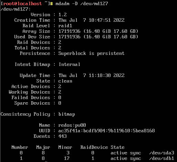Select the /dev/sdb1 device path

[162, 158]
